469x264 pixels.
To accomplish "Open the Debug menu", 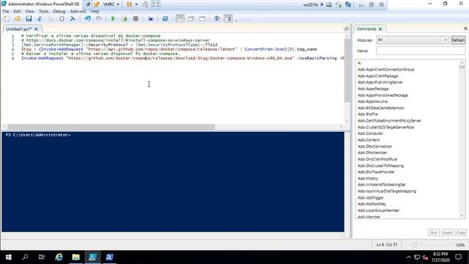I will pos(59,12).
